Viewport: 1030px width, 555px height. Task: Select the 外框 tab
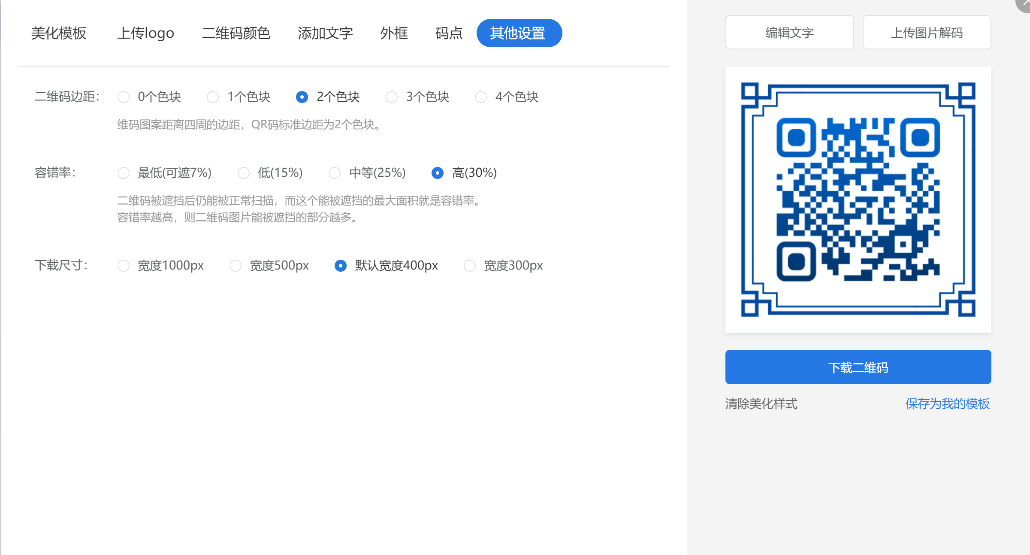point(394,33)
